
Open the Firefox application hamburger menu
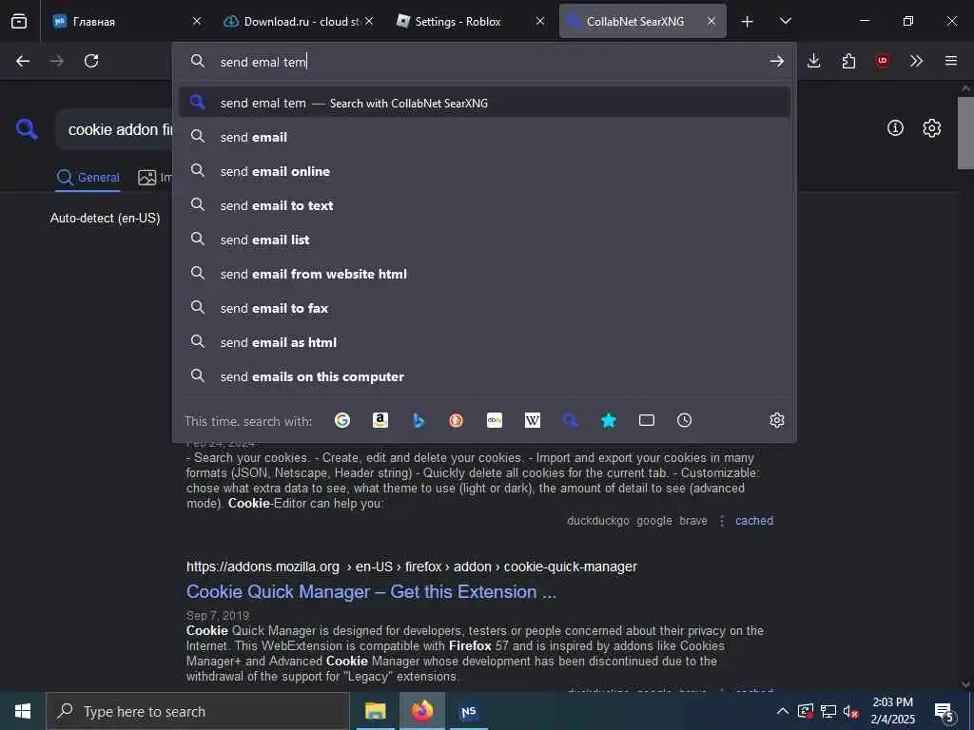(x=951, y=61)
